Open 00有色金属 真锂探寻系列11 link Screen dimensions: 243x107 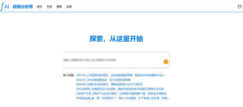(x=123, y=98)
